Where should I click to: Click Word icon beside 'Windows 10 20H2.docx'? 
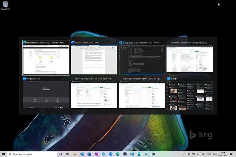click(73, 43)
